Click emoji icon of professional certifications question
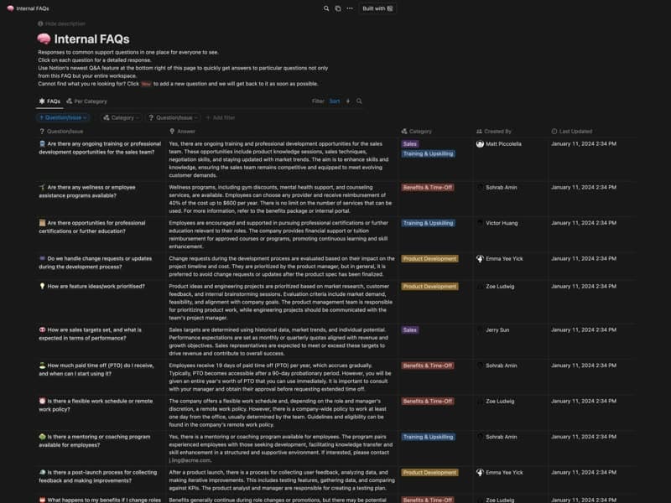This screenshot has height=503, width=671. (x=42, y=223)
